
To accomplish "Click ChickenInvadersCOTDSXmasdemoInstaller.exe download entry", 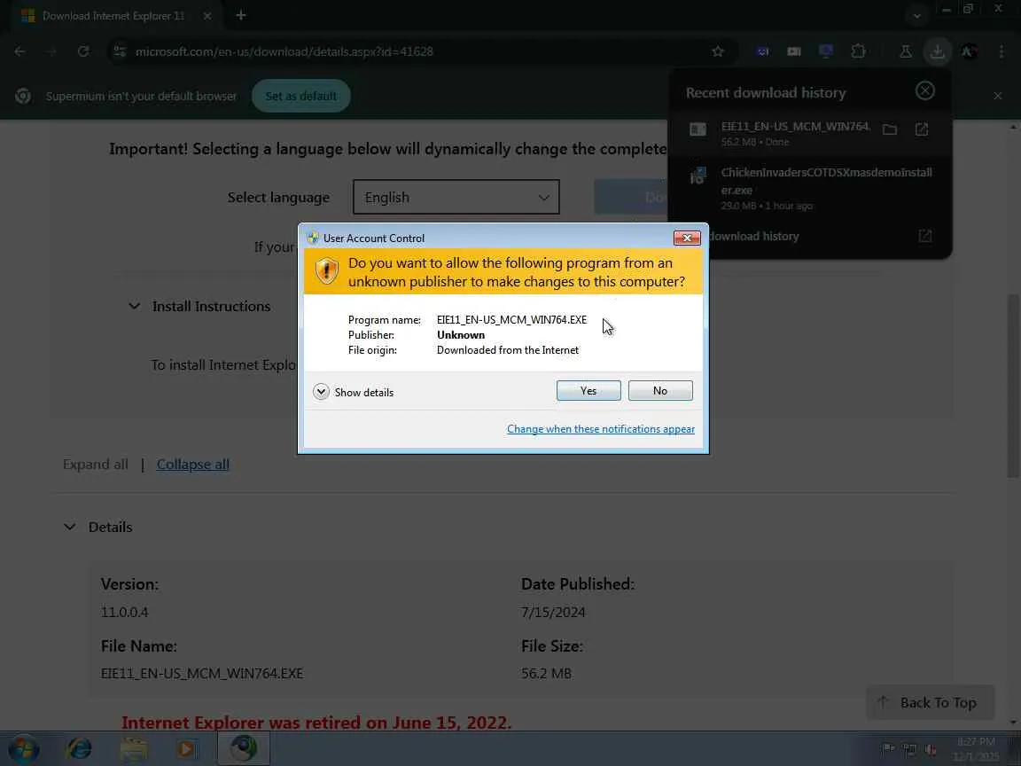I will [810, 188].
